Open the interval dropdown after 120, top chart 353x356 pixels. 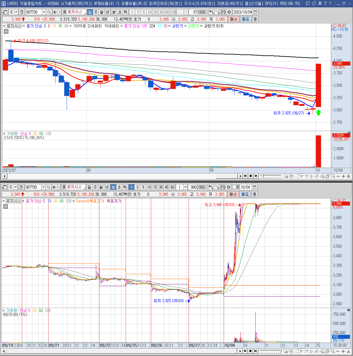coord(186,12)
